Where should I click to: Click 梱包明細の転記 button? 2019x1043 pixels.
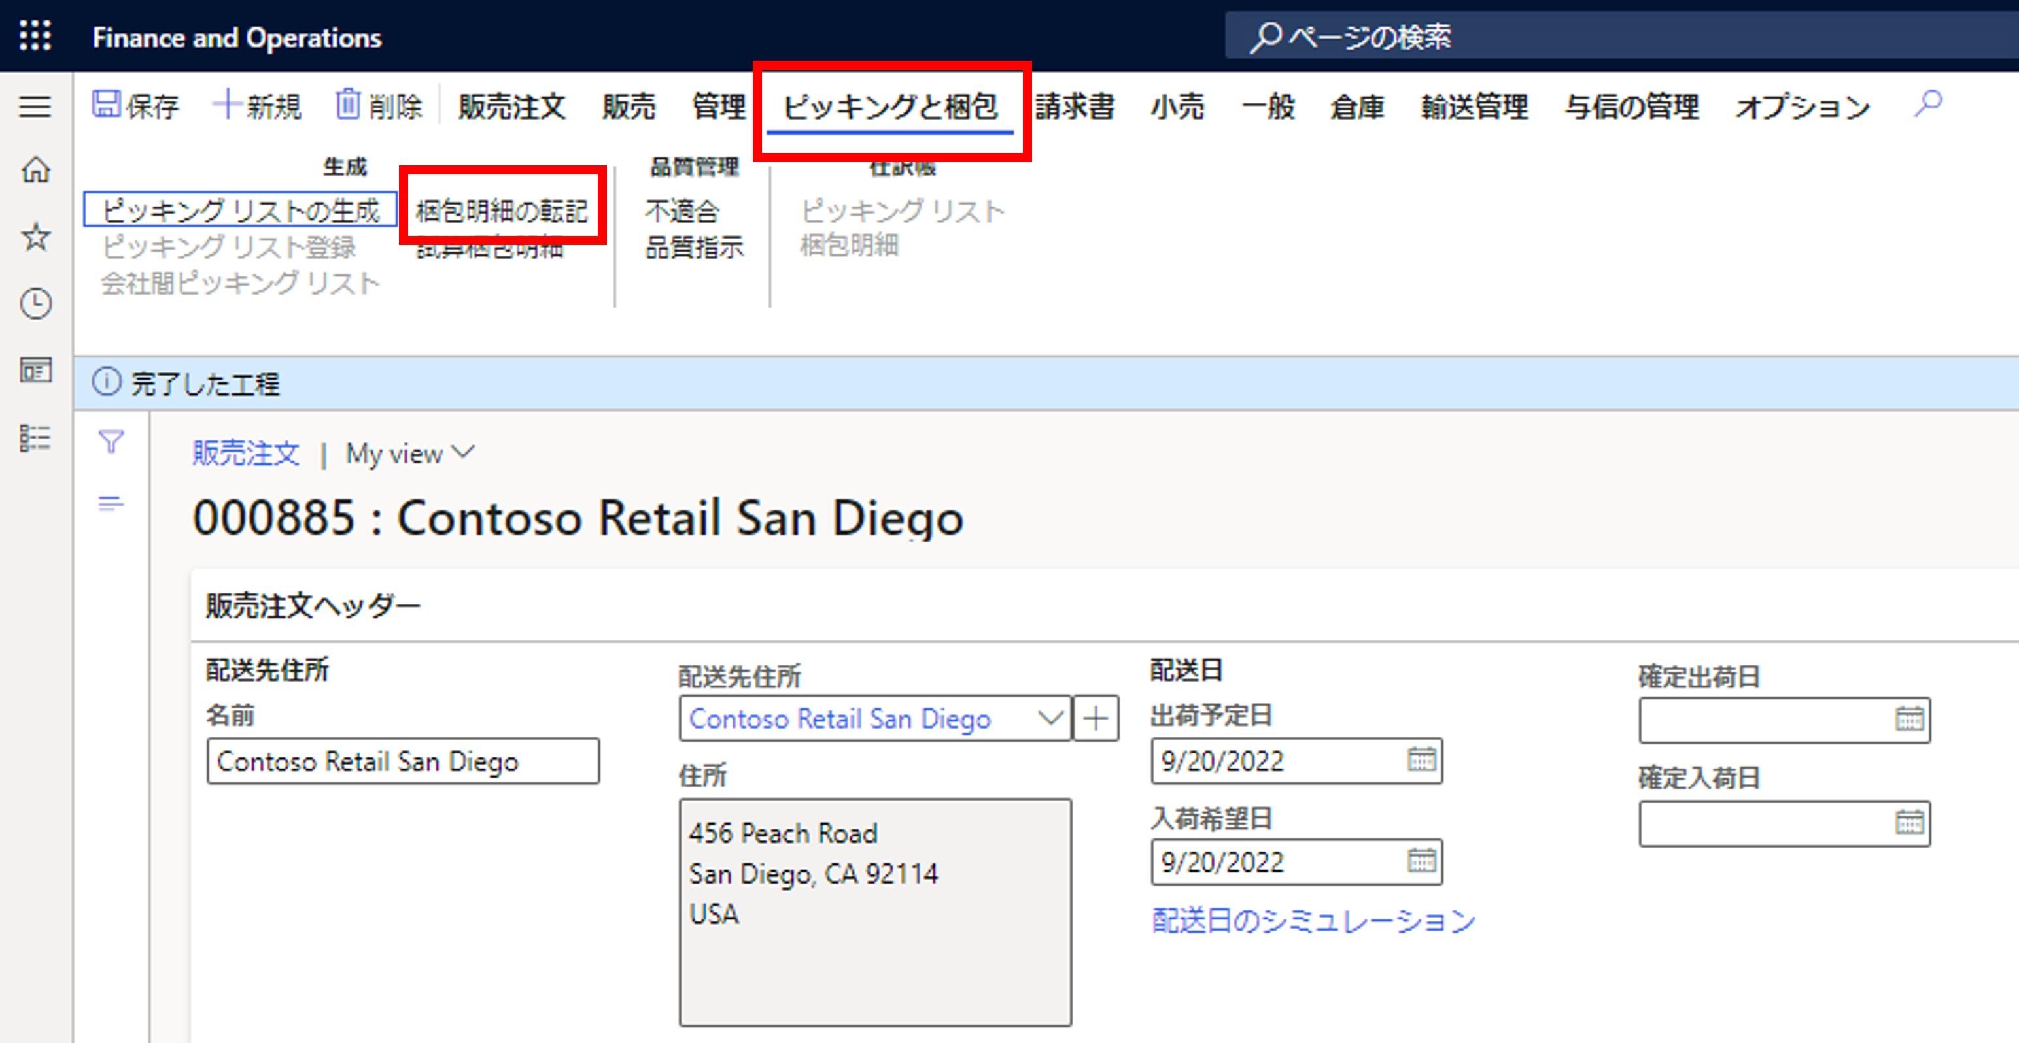pyautogui.click(x=502, y=210)
